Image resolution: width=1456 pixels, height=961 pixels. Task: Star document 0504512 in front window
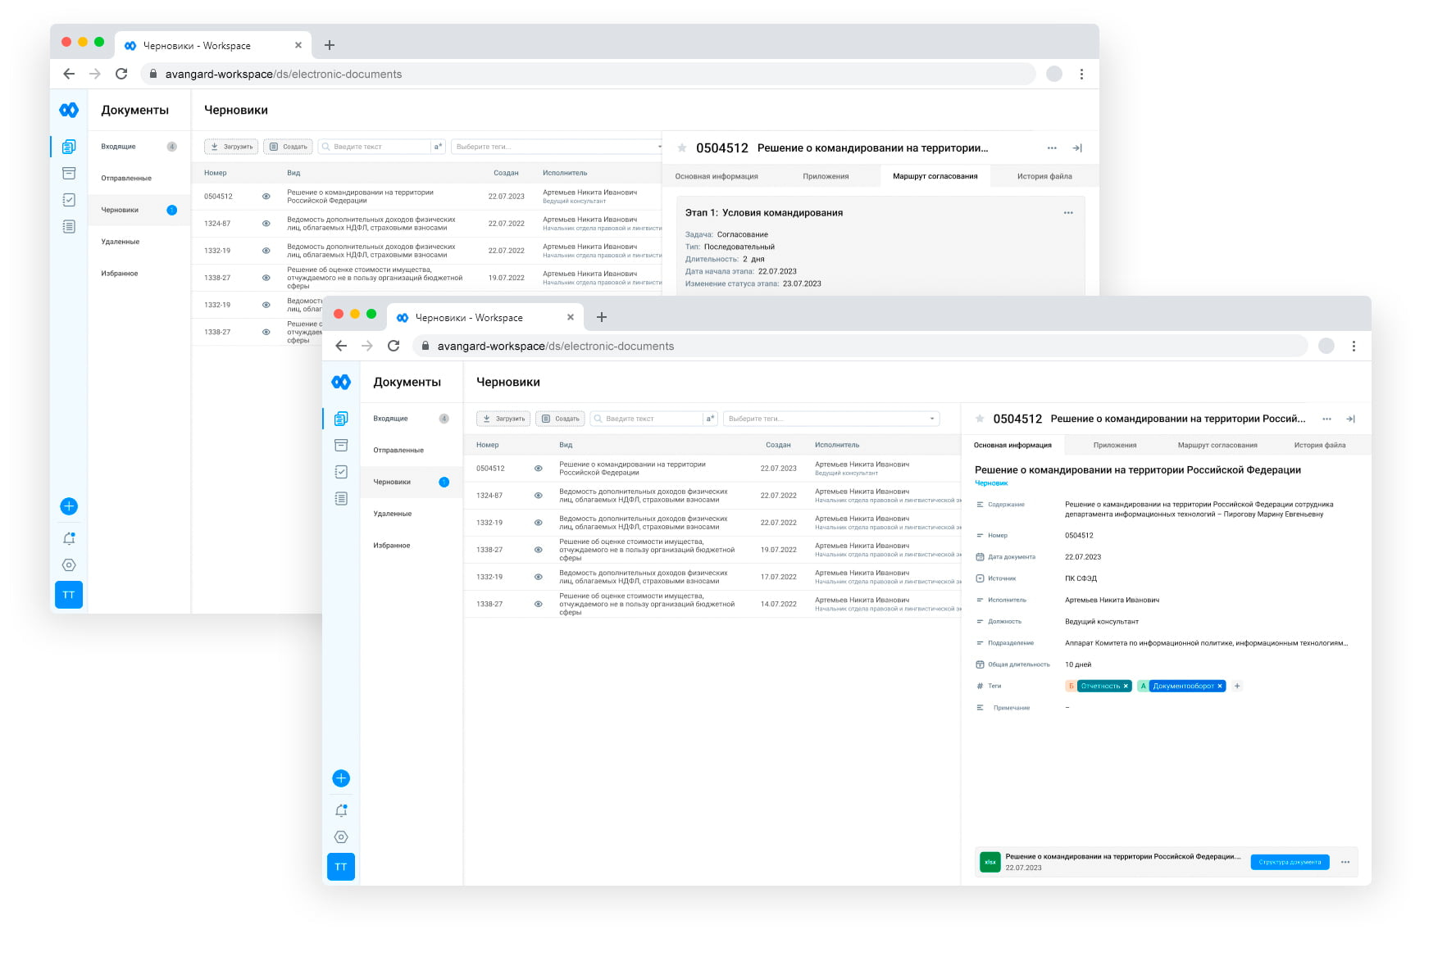tap(980, 419)
